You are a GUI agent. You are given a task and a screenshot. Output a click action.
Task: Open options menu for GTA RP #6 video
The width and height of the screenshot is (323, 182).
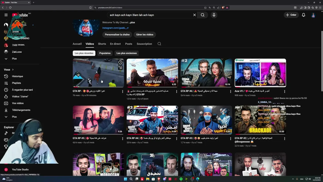point(230,92)
